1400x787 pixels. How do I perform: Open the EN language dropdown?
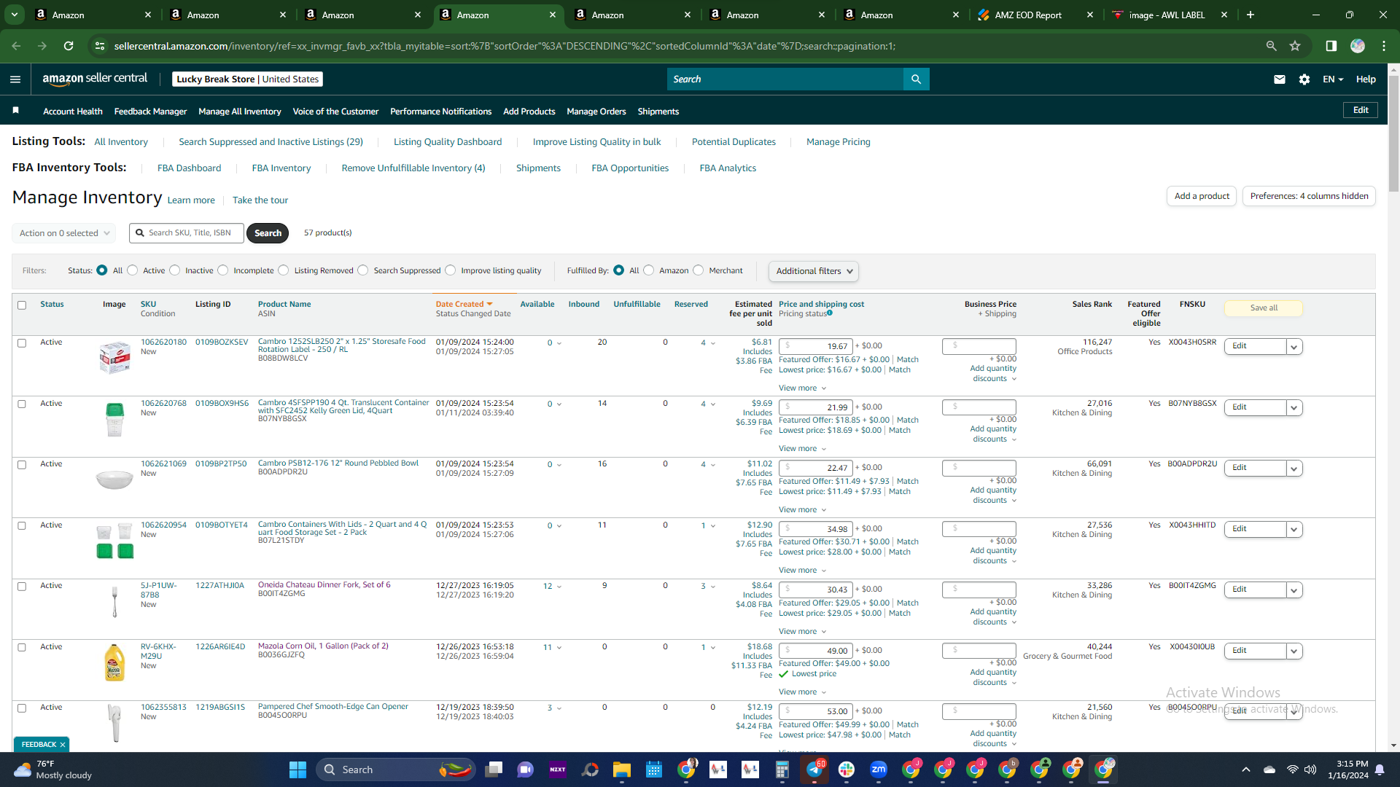tap(1333, 79)
